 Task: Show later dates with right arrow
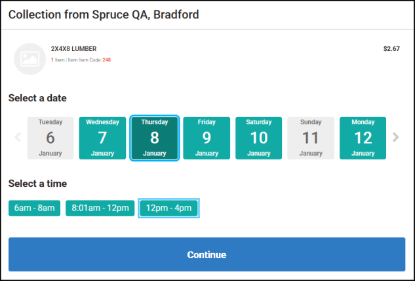(x=395, y=137)
